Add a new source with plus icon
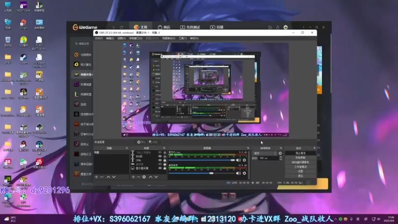Screen dimensions: 398x224 [x=133, y=177]
